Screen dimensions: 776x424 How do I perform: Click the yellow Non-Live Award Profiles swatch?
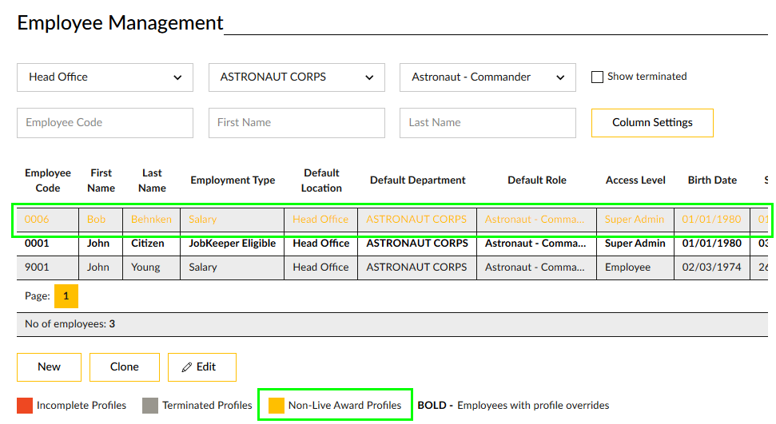pyautogui.click(x=277, y=406)
